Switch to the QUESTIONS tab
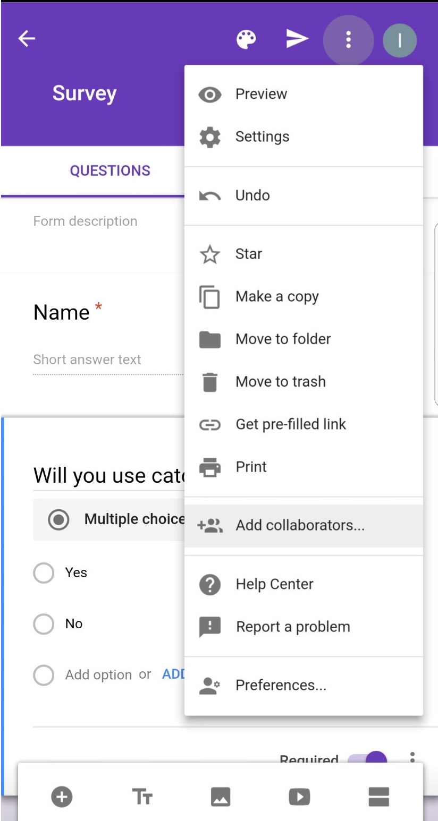 pyautogui.click(x=110, y=171)
